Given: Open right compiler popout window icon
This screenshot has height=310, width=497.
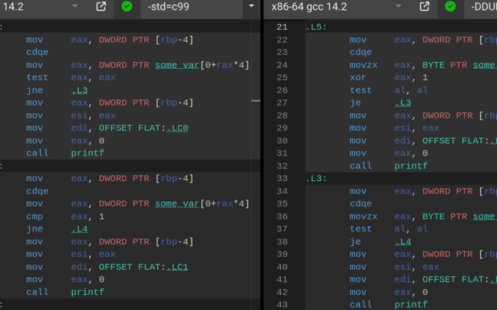Looking at the screenshot, I should click(x=425, y=7).
